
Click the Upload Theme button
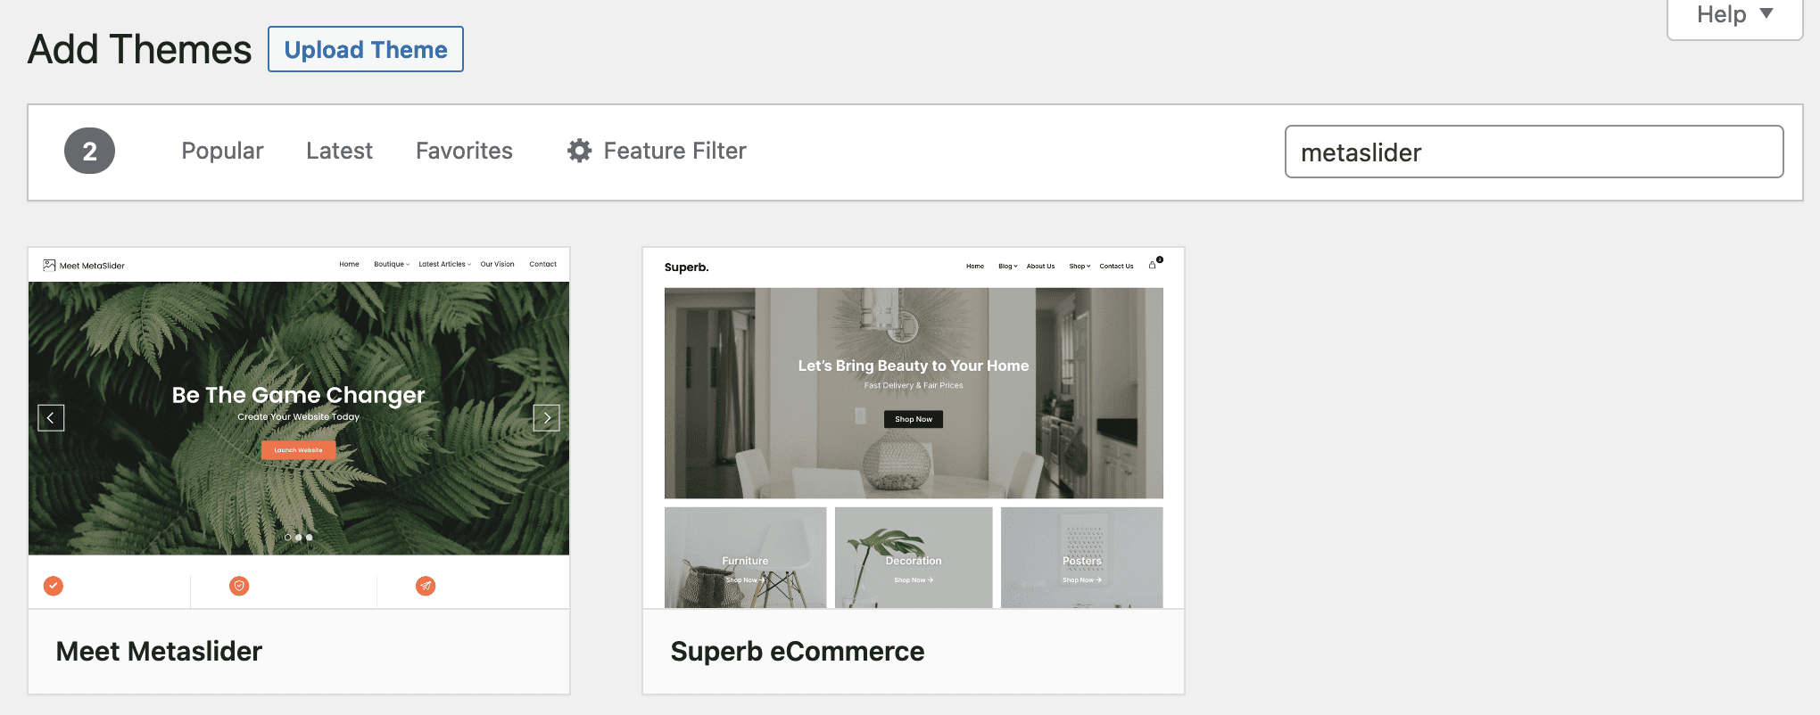(x=366, y=49)
